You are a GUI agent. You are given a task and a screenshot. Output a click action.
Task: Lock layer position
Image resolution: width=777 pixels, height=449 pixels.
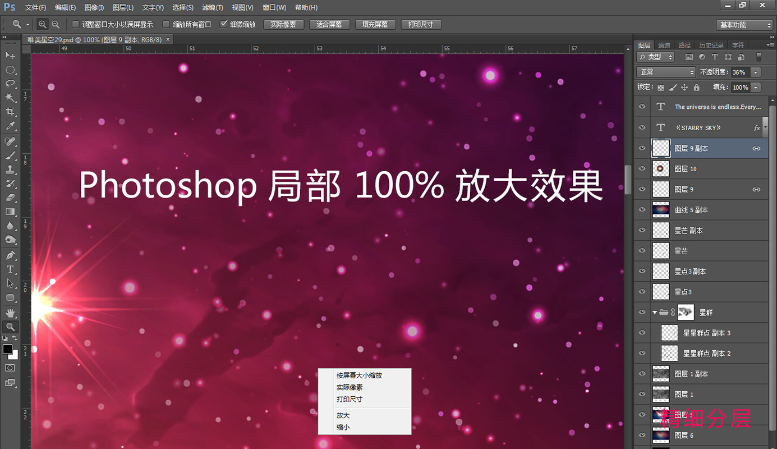click(x=684, y=88)
